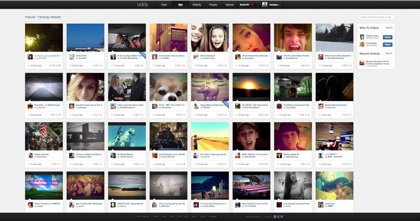This screenshot has height=221, width=420.
Task: Click View All beside Who To Follow
Action: pyautogui.click(x=389, y=28)
